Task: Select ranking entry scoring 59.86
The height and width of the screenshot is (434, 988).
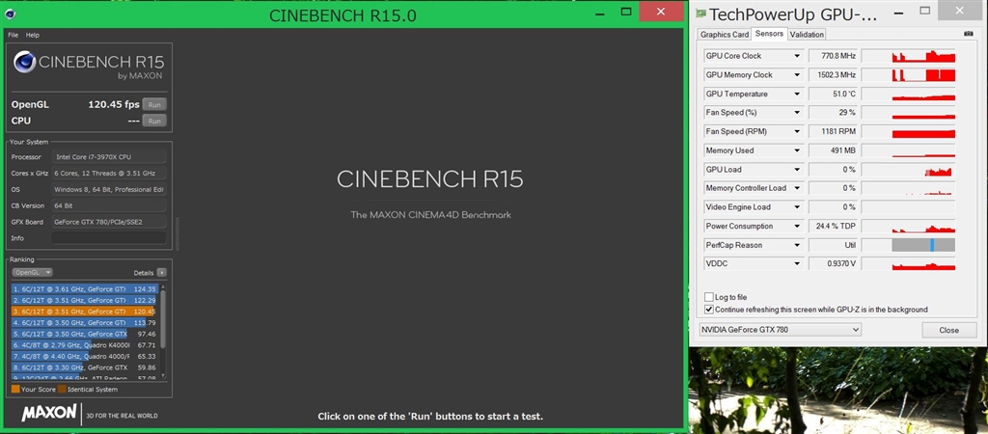Action: (85, 367)
